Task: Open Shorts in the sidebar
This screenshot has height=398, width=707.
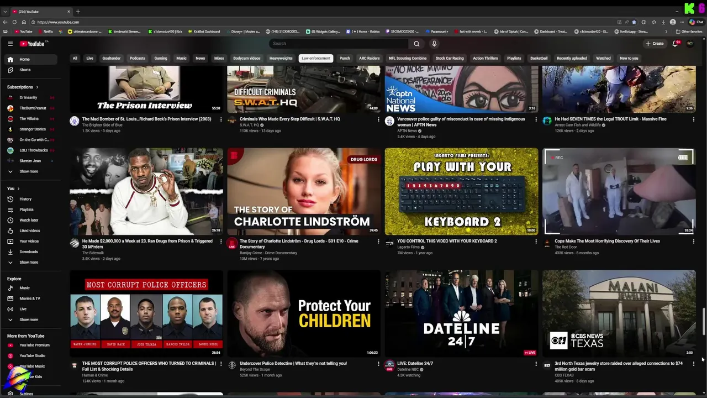Action: 31,70
